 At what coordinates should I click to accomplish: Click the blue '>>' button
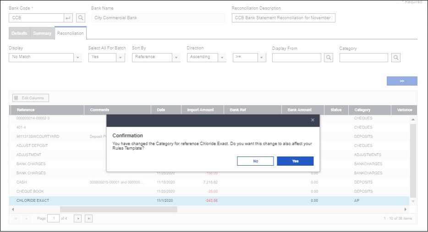402,81
